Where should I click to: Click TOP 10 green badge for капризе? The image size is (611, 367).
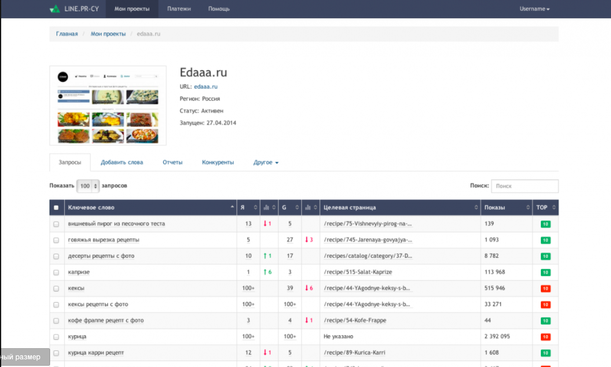click(x=546, y=272)
